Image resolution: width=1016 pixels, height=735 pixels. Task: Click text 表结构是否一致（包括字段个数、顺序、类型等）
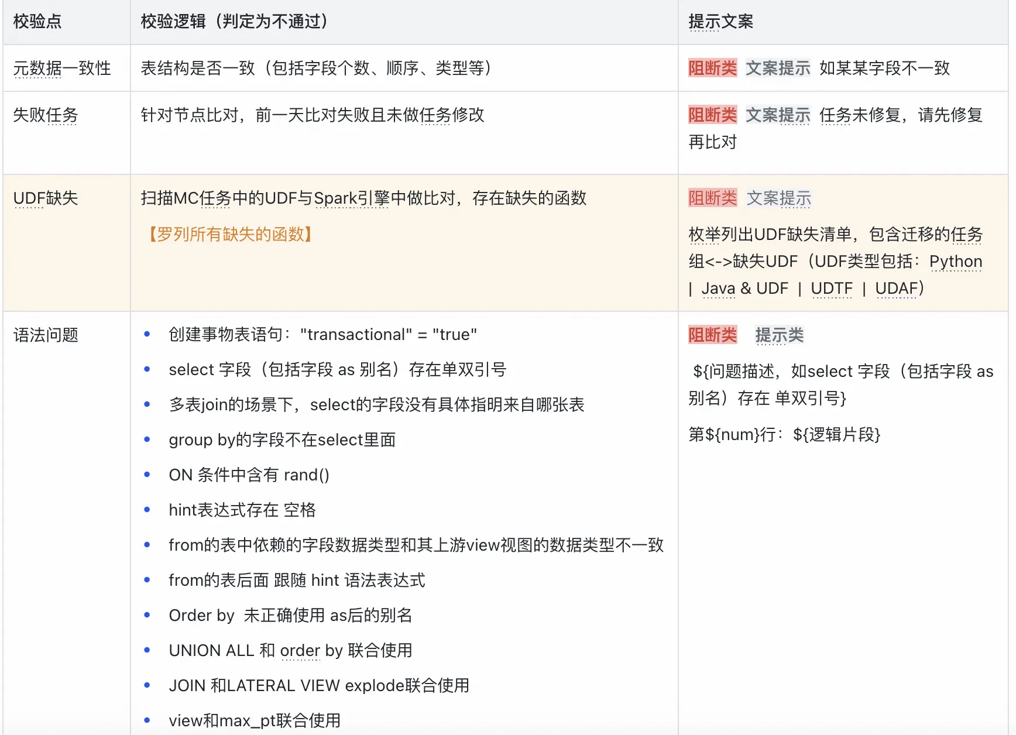point(316,68)
